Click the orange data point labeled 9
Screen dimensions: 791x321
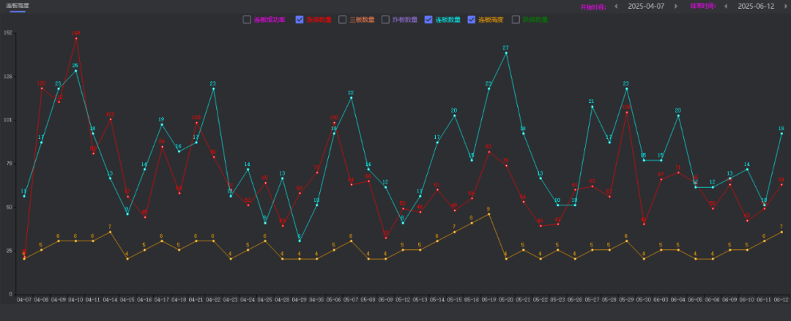[489, 214]
